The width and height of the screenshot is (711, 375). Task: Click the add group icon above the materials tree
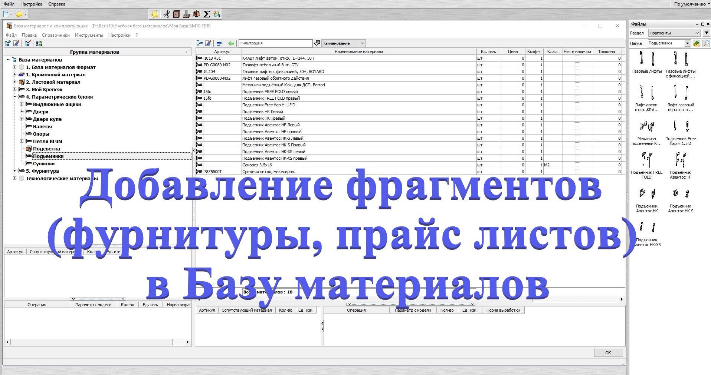7,43
